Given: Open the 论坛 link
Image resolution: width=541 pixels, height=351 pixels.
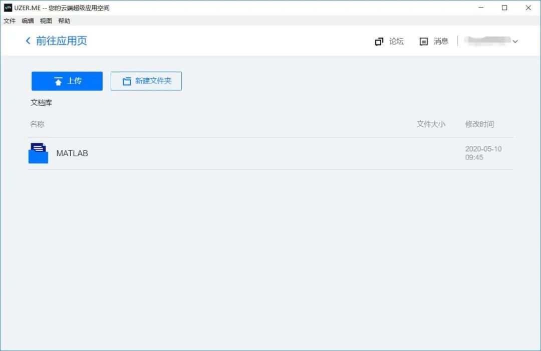Looking at the screenshot, I should pos(396,42).
